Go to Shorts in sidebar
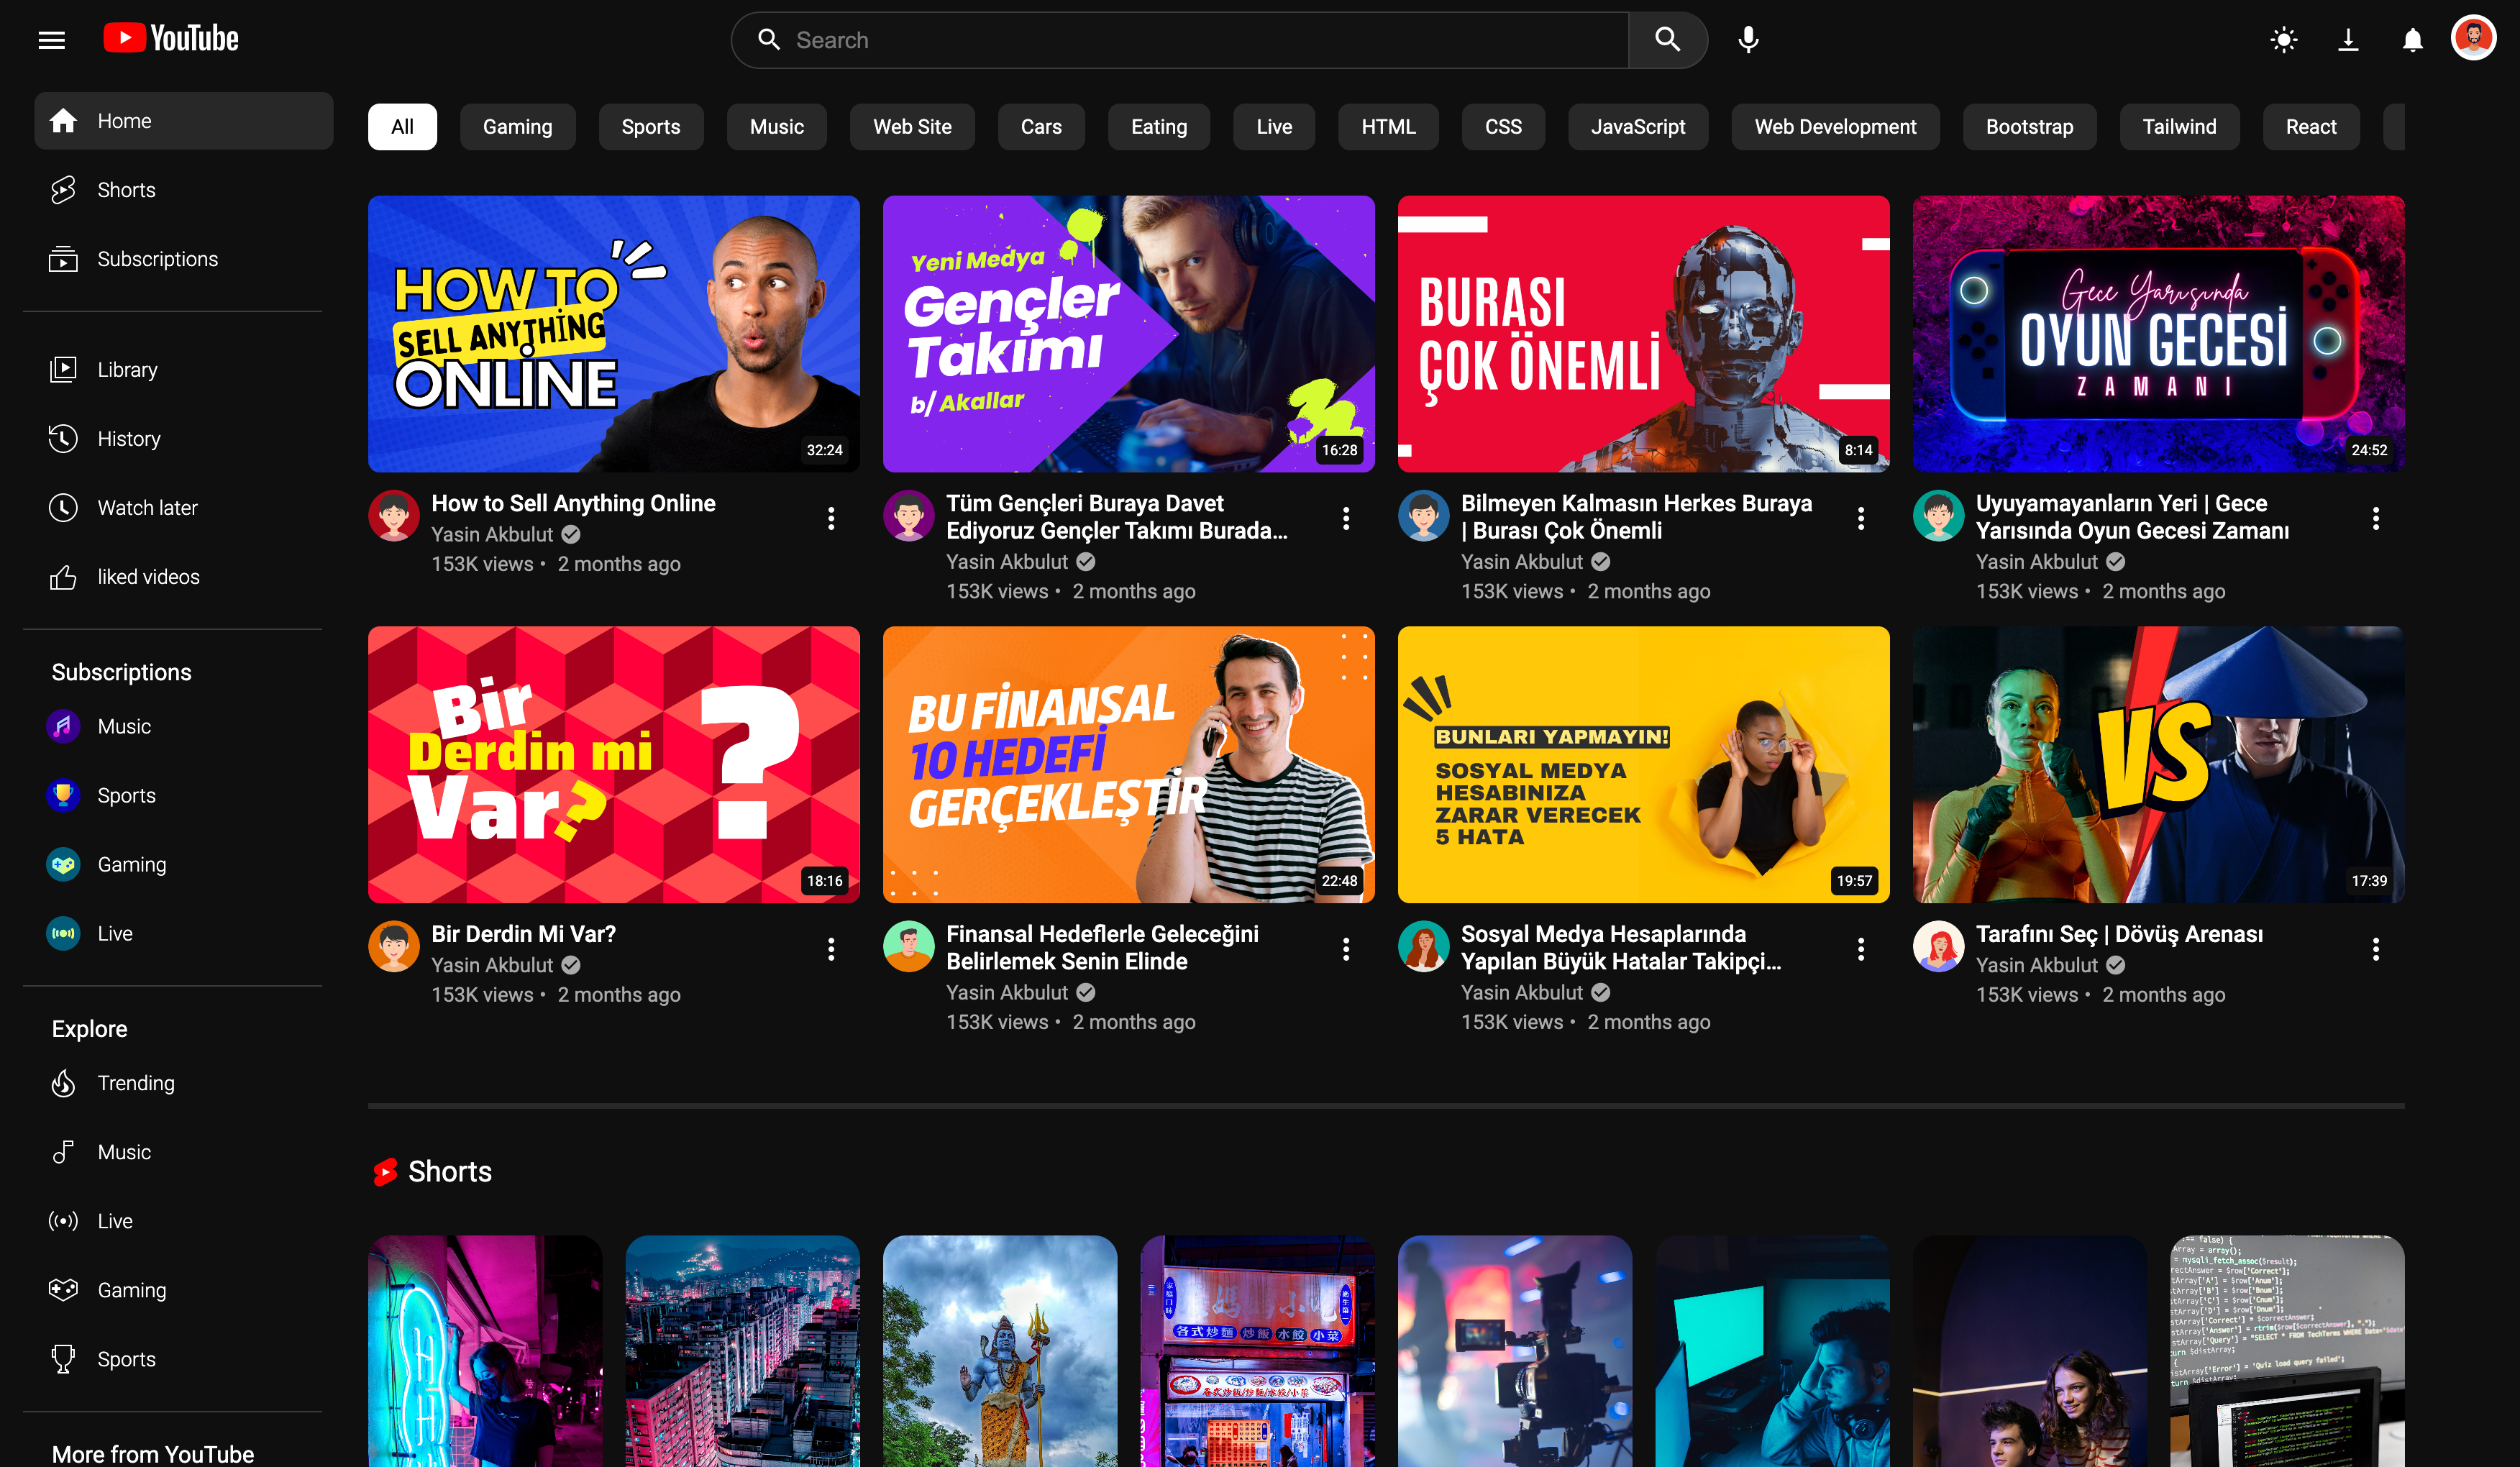 [184, 190]
